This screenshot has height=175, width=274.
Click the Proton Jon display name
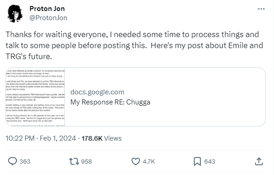pos(47,9)
